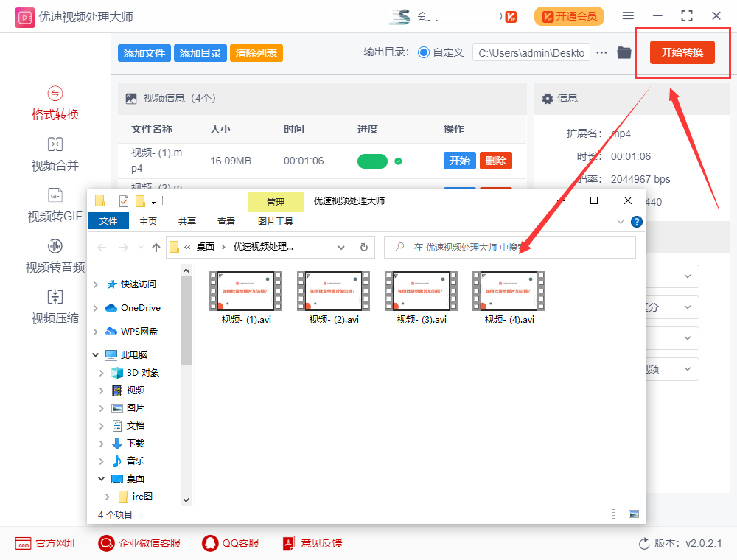Open output folder with the folder icon

(624, 52)
